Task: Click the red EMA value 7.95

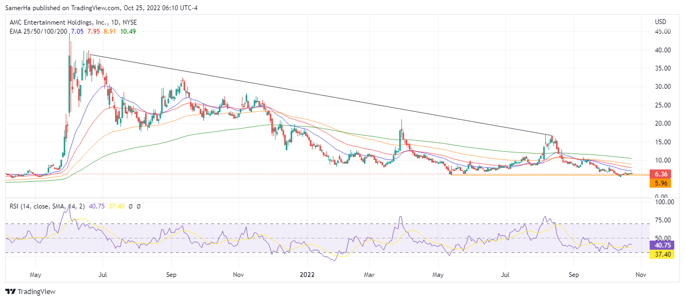Action: point(95,32)
